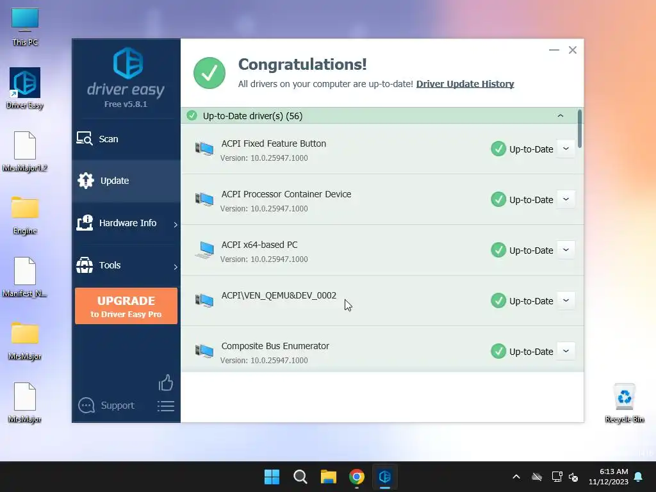Select Composite Bus Enumerator name text
The width and height of the screenshot is (656, 492).
275,346
